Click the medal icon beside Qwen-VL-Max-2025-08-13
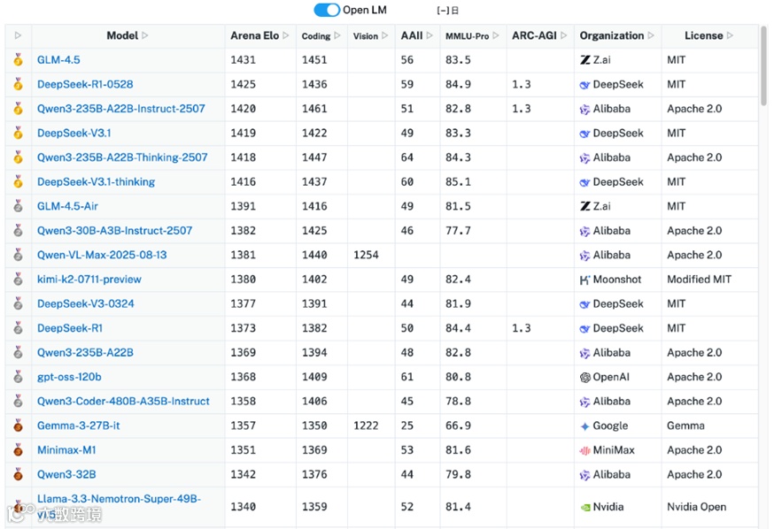The height and width of the screenshot is (529, 774). (19, 255)
